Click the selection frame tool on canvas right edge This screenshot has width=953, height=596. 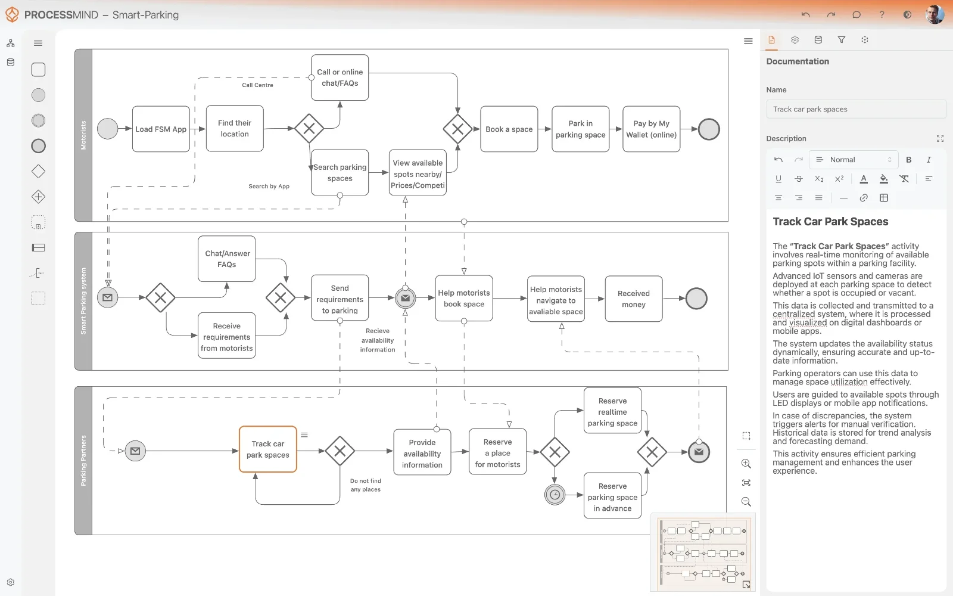tap(746, 436)
